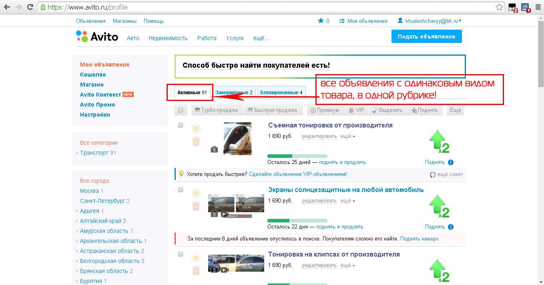
Task: Open favorites via the blue star icon
Action: pyautogui.click(x=321, y=21)
